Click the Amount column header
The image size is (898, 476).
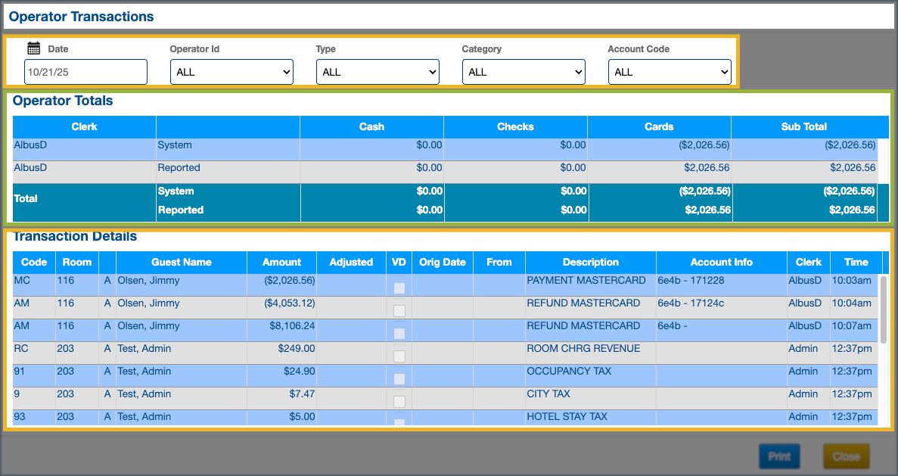tap(281, 263)
